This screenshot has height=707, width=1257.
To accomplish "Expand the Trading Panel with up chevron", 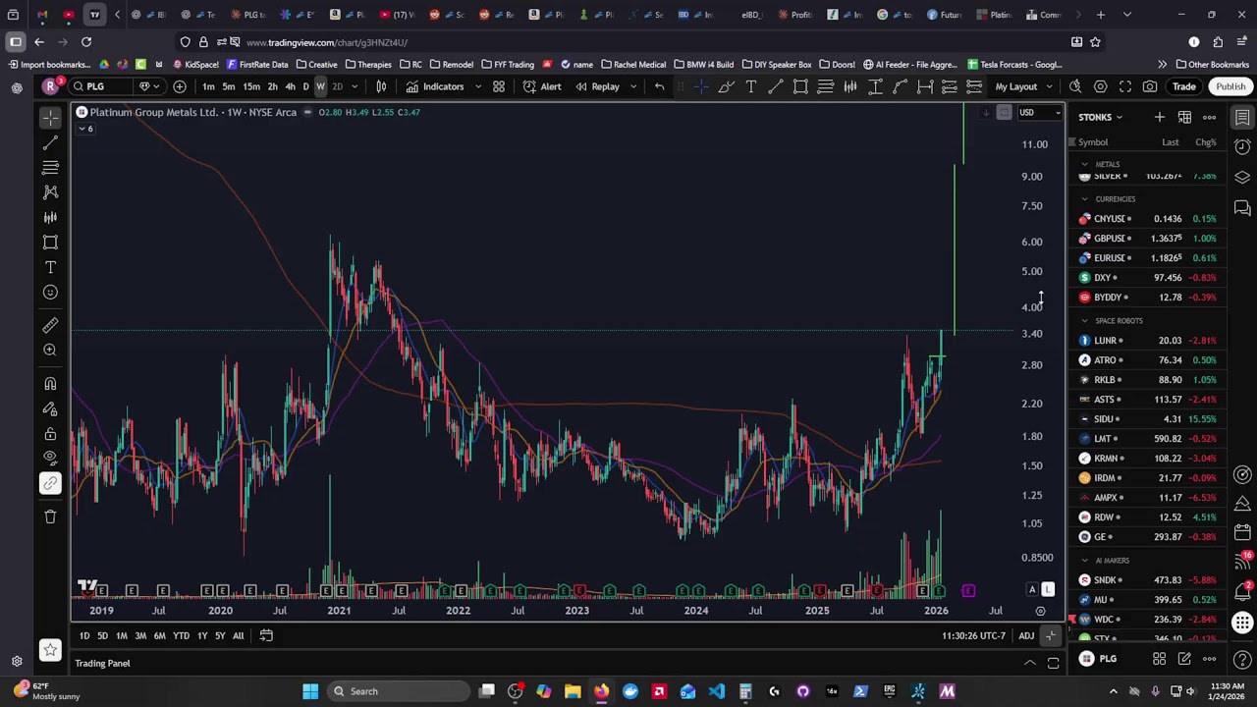I will (1030, 664).
